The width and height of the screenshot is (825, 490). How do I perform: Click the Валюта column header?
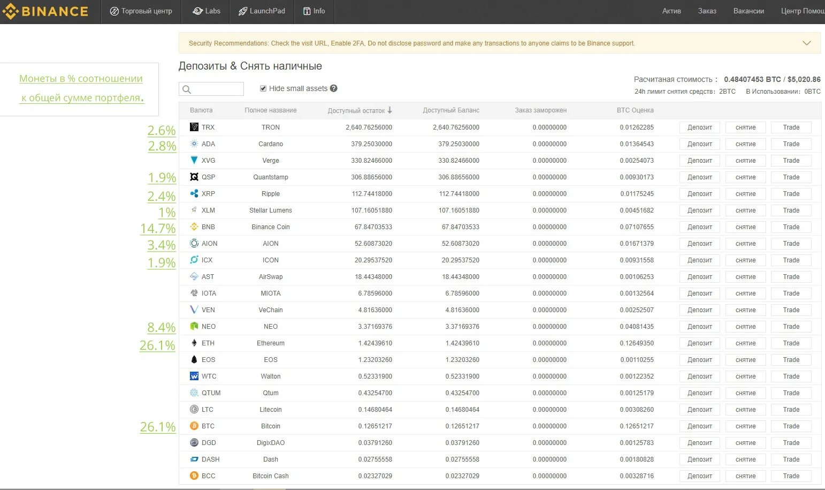pyautogui.click(x=201, y=110)
